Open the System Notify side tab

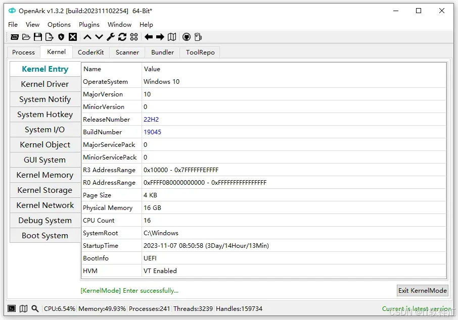click(x=45, y=99)
